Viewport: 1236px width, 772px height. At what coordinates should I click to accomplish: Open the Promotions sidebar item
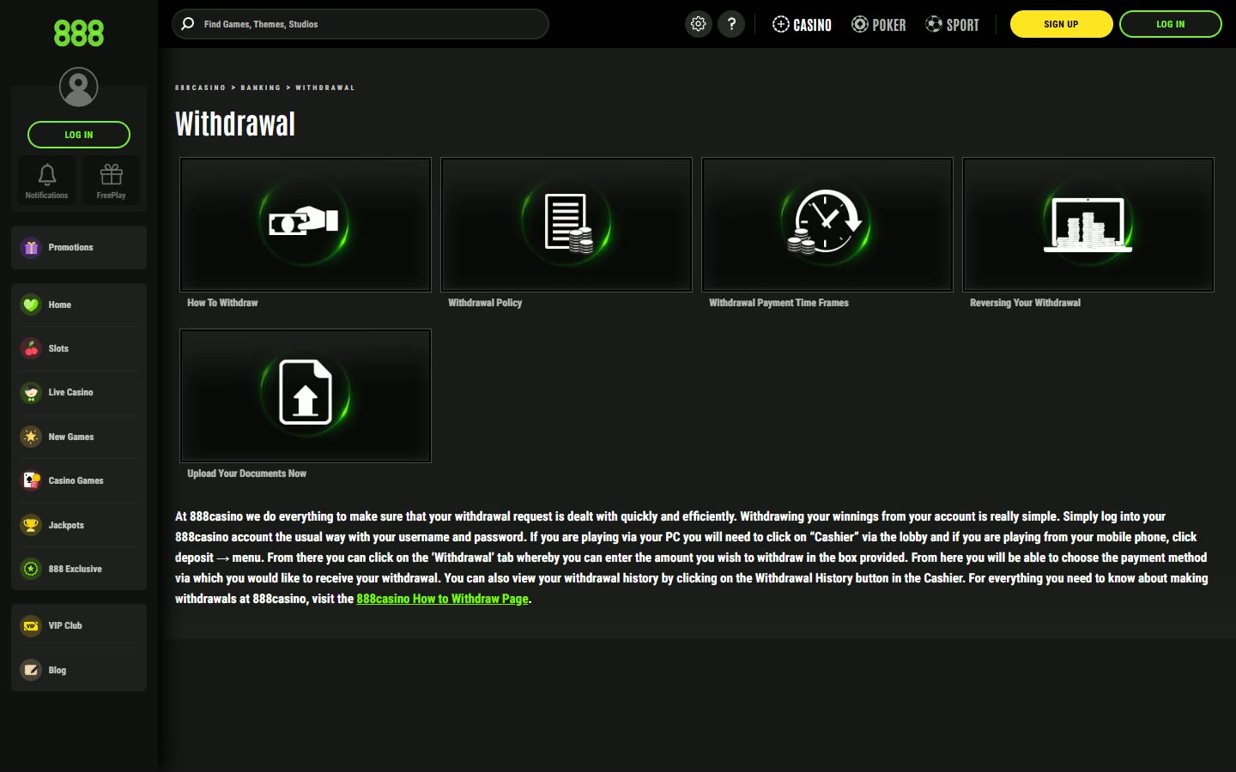[x=79, y=247]
